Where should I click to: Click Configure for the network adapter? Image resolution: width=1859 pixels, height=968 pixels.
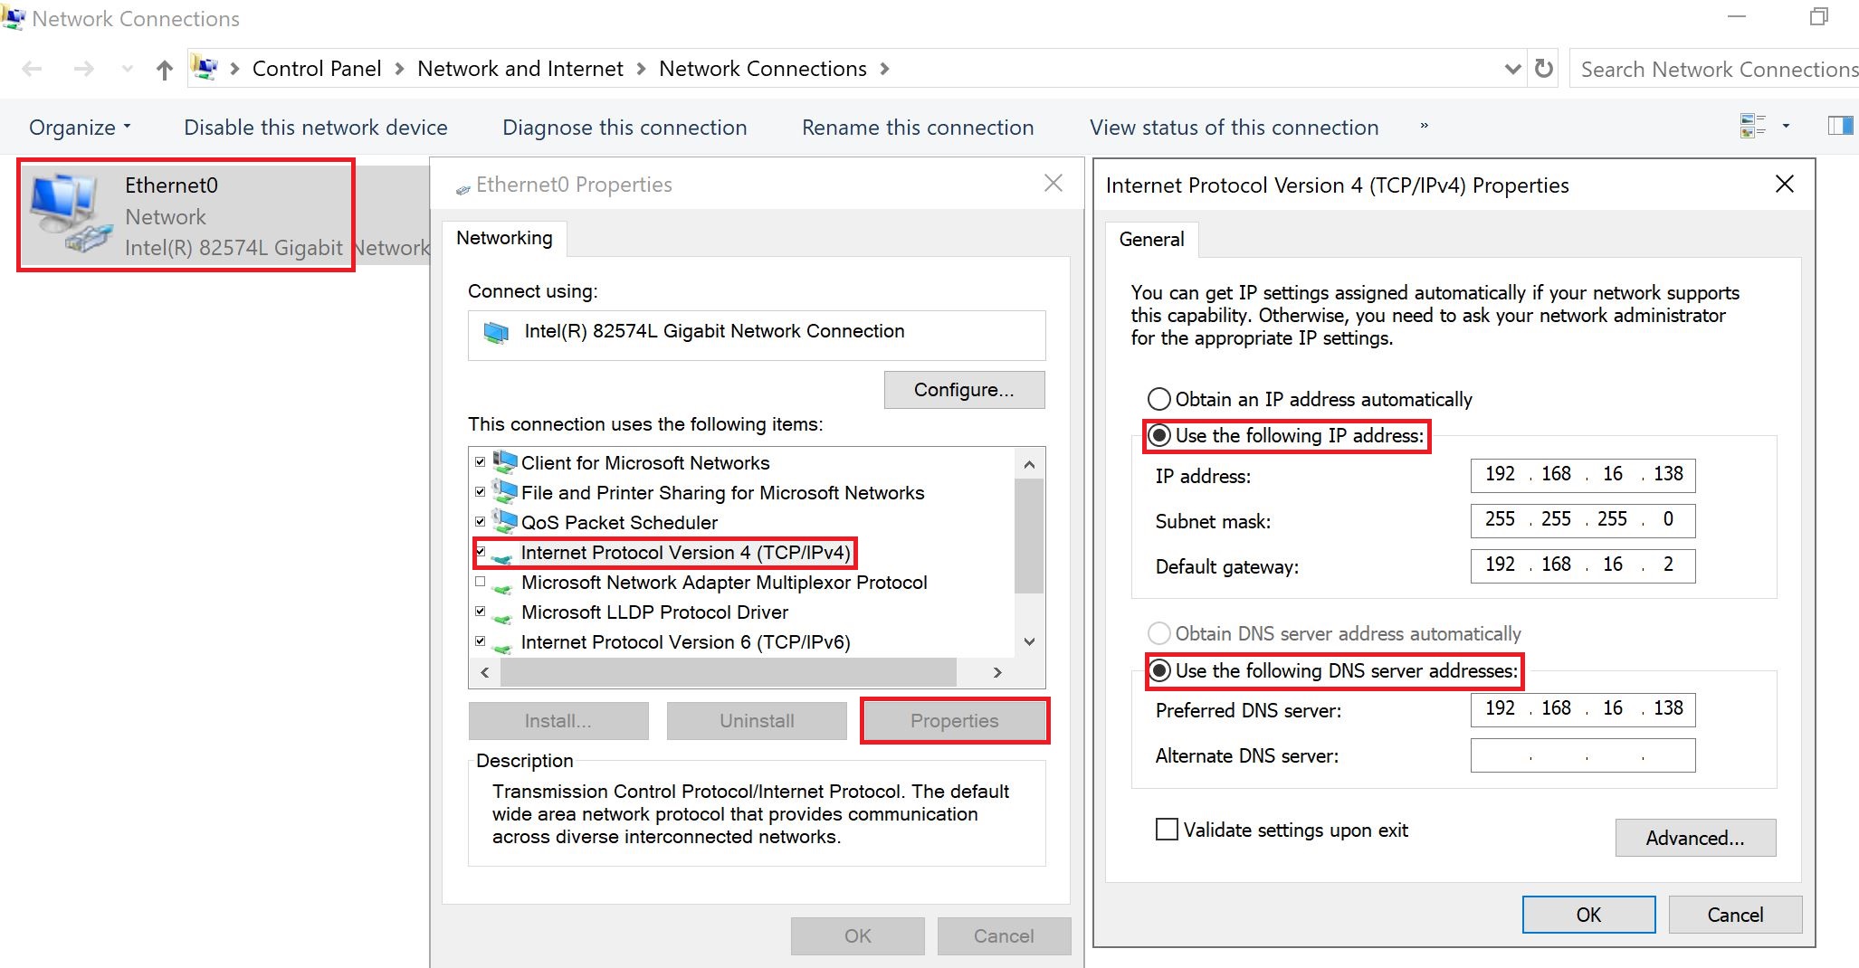(963, 389)
